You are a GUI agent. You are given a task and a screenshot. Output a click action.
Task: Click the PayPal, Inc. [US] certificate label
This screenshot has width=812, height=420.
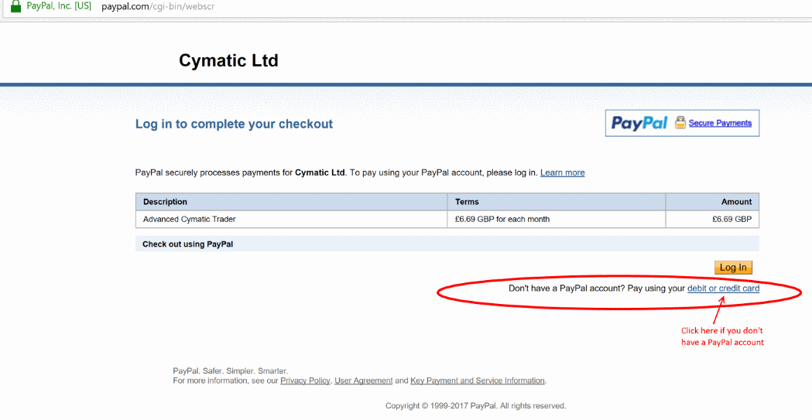59,7
